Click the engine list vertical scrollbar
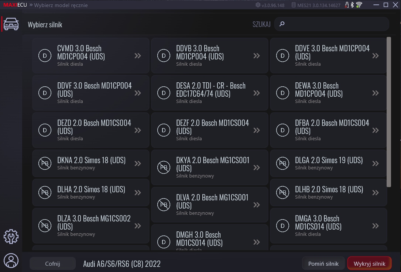This screenshot has height=272, width=401. pyautogui.click(x=388, y=111)
